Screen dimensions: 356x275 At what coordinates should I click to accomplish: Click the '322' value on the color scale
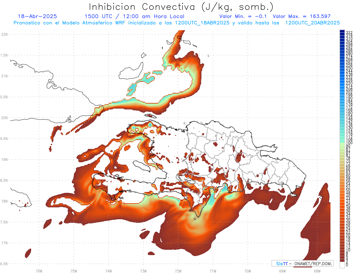[349, 32]
